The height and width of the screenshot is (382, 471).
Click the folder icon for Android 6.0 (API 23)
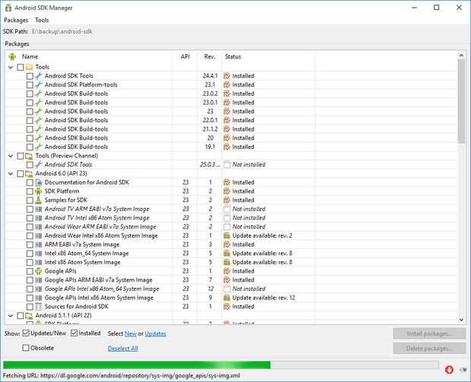tap(29, 174)
